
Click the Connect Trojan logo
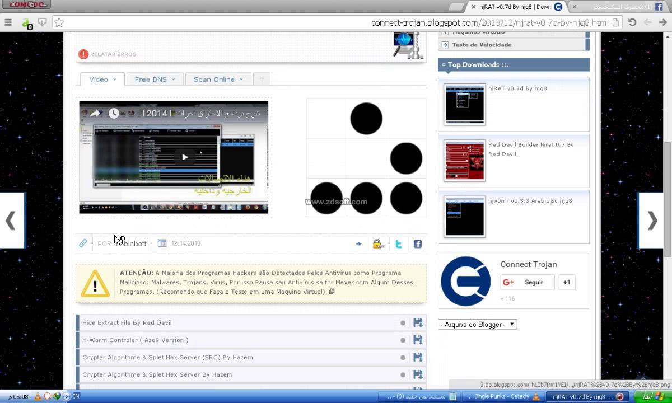(466, 281)
